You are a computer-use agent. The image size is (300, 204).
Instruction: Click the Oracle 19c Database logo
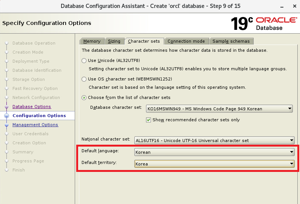tap(264, 23)
